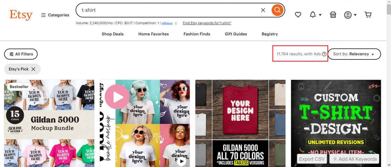Click the orange search magnifier button
This screenshot has height=167, width=391.
[277, 10]
